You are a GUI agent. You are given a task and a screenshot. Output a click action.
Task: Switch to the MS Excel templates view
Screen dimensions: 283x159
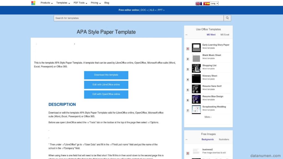point(224,35)
